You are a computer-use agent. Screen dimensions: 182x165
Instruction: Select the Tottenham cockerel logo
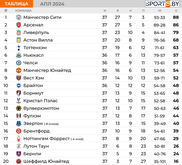(x=19, y=48)
